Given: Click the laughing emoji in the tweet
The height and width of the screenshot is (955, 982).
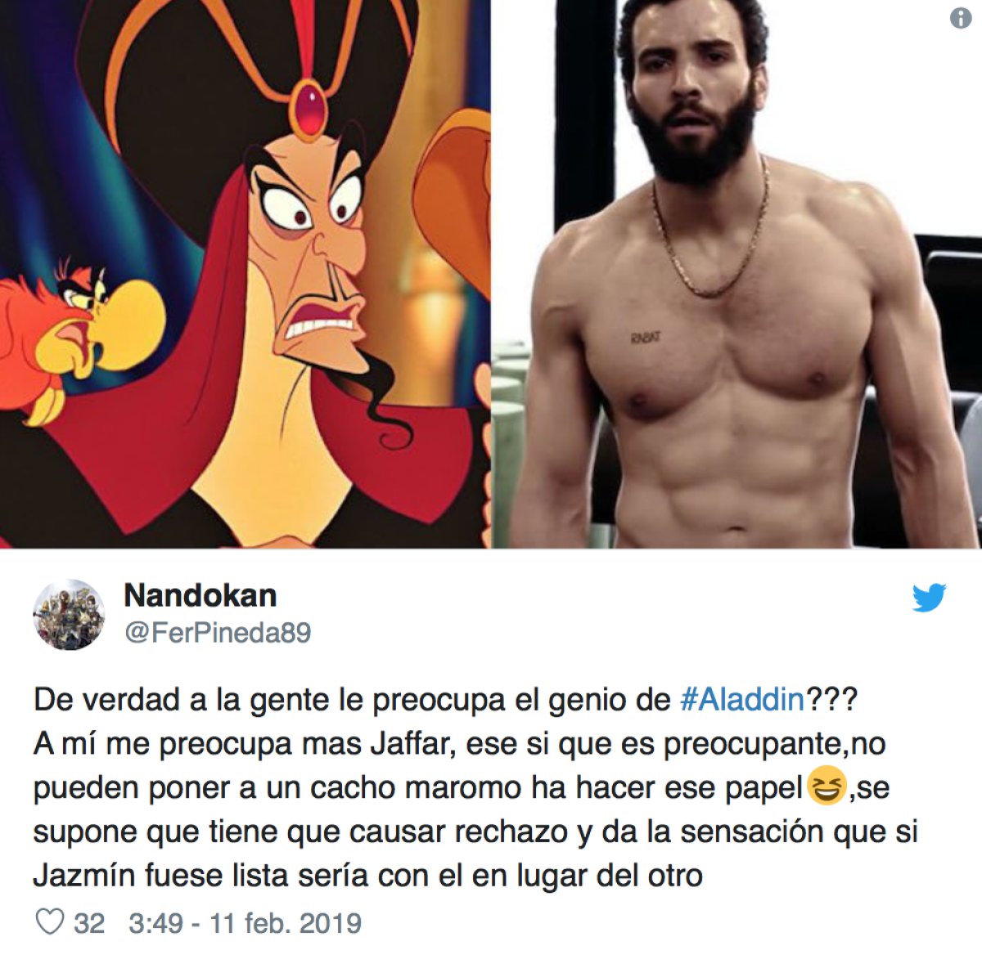Looking at the screenshot, I should click(827, 786).
